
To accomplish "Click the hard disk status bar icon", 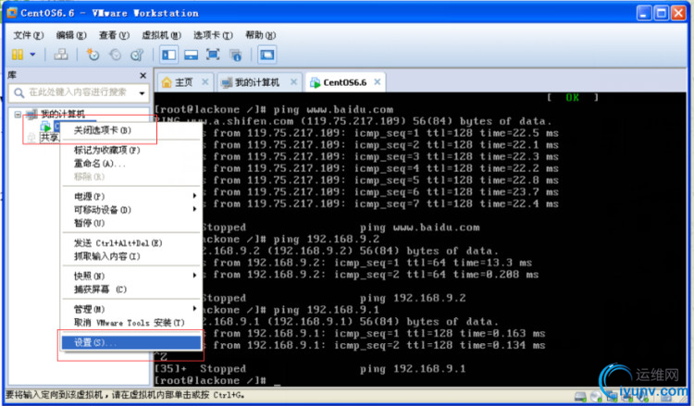I will click(x=580, y=396).
